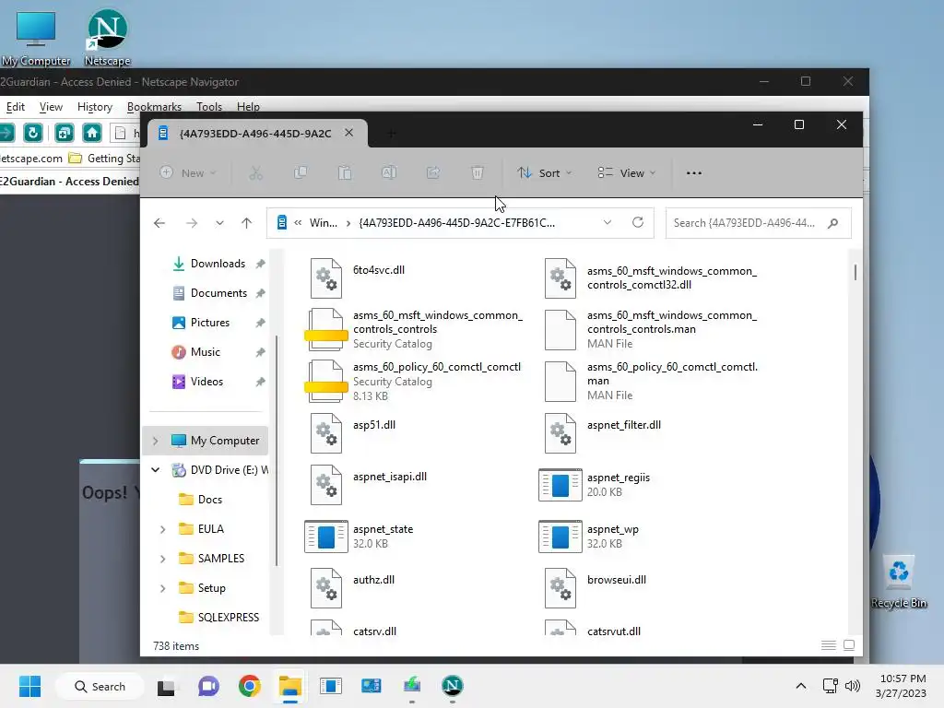
Task: Click the Rename icon in Explorer toolbar
Action: pos(389,173)
